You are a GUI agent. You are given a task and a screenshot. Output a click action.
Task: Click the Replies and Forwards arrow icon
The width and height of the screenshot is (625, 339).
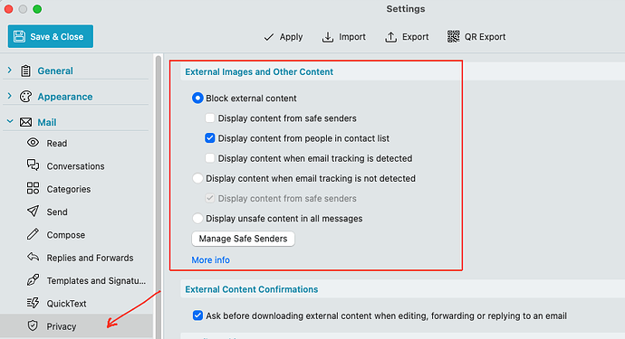click(x=34, y=257)
